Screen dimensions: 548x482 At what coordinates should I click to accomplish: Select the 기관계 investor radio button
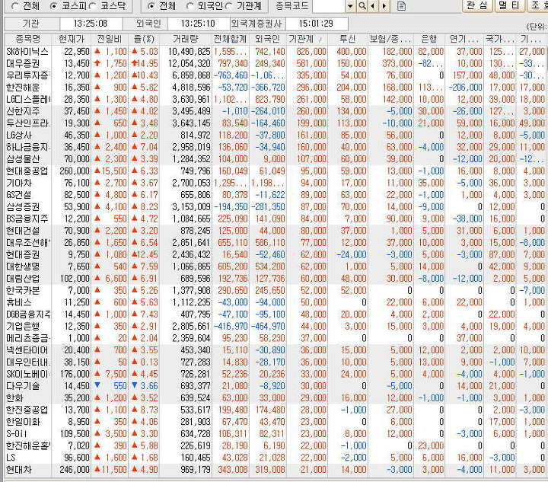click(229, 6)
